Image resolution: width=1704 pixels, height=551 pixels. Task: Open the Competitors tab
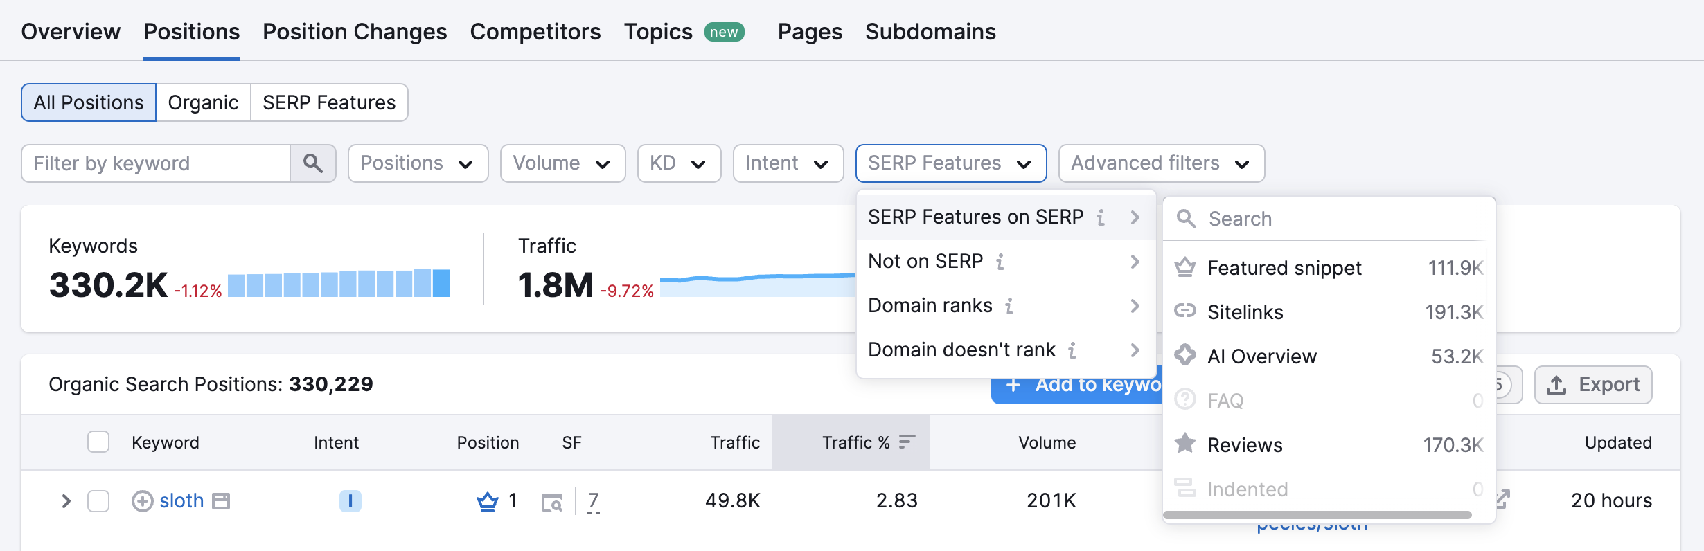tap(535, 32)
